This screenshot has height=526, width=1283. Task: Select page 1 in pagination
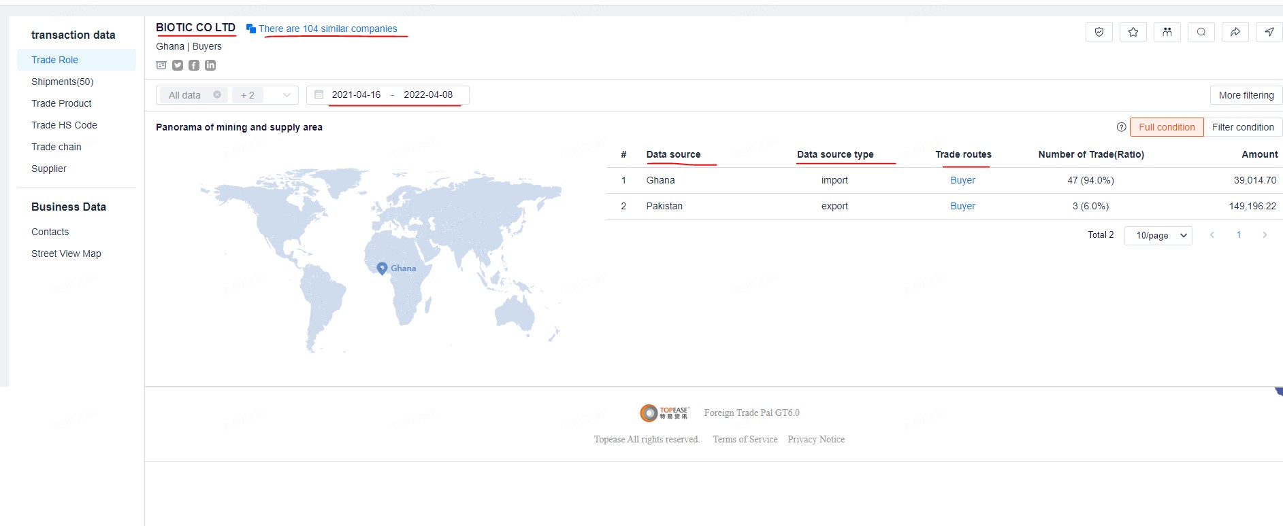click(x=1239, y=235)
